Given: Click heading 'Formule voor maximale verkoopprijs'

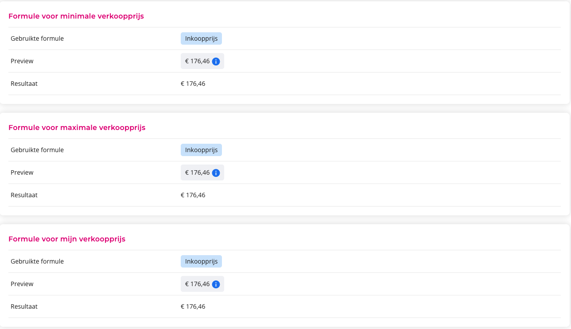Looking at the screenshot, I should 77,128.
